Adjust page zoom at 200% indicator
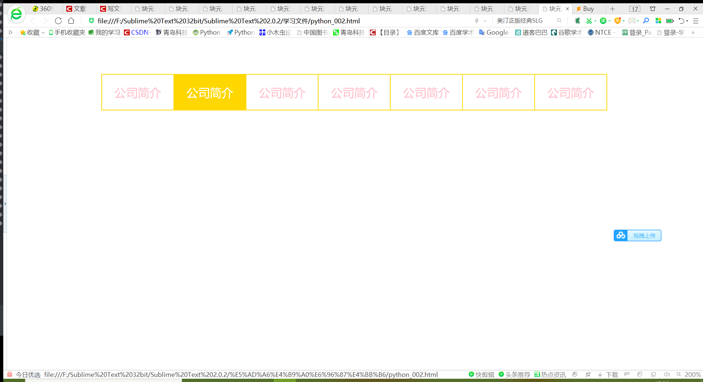This screenshot has width=703, height=382. coord(693,374)
